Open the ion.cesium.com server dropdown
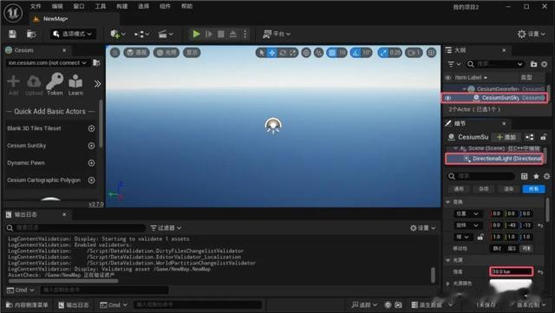The image size is (555, 313). pos(48,62)
